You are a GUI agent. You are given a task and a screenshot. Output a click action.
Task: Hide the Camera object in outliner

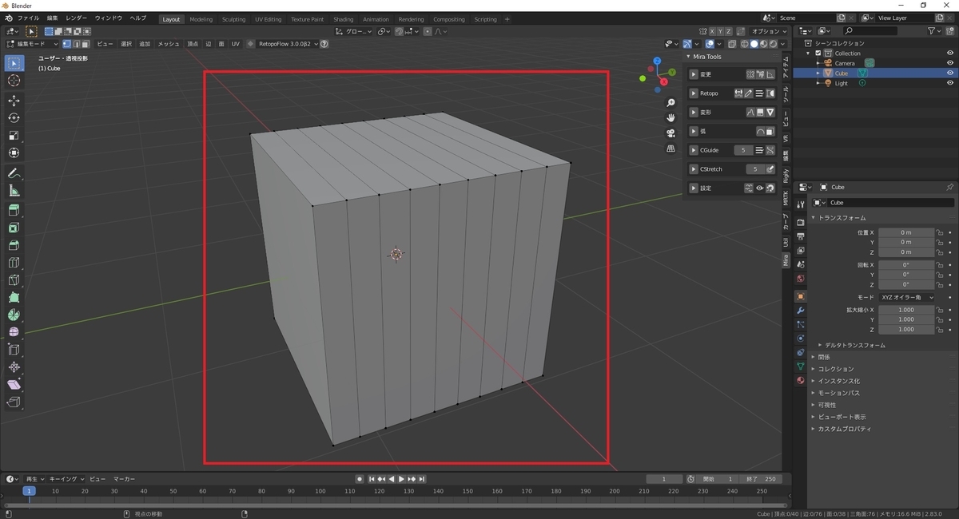(950, 63)
